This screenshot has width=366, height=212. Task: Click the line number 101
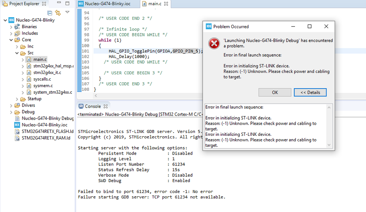point(85,51)
